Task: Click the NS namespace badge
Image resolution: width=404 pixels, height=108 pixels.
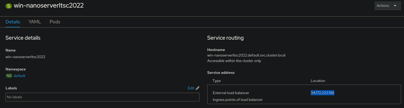Action: coord(9,76)
